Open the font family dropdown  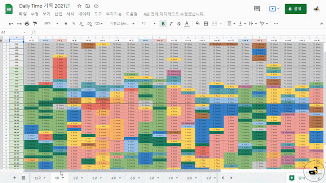click(x=122, y=23)
